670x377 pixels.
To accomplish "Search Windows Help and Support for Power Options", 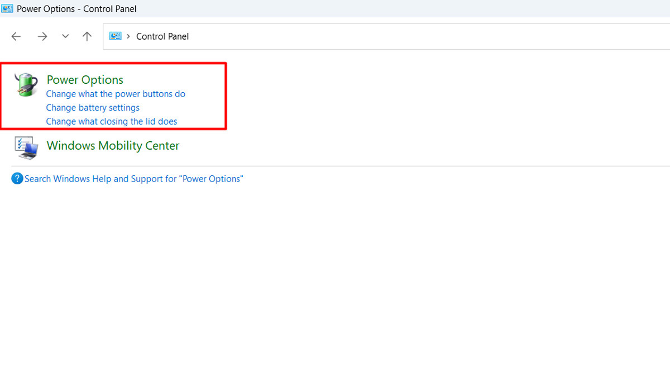I will click(x=134, y=179).
